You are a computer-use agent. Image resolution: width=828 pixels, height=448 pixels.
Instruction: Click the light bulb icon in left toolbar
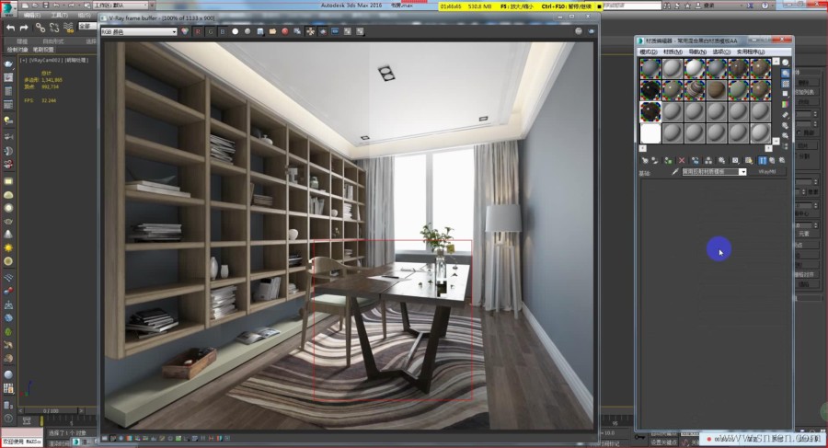(8, 121)
